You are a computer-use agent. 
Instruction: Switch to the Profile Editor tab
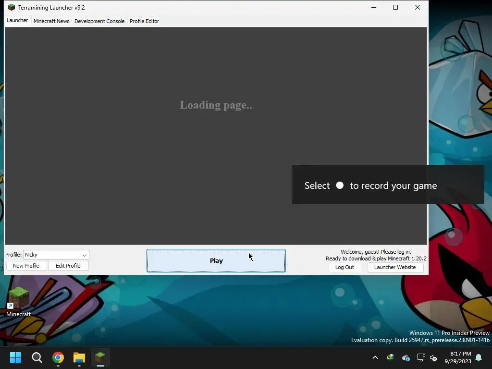(x=144, y=21)
